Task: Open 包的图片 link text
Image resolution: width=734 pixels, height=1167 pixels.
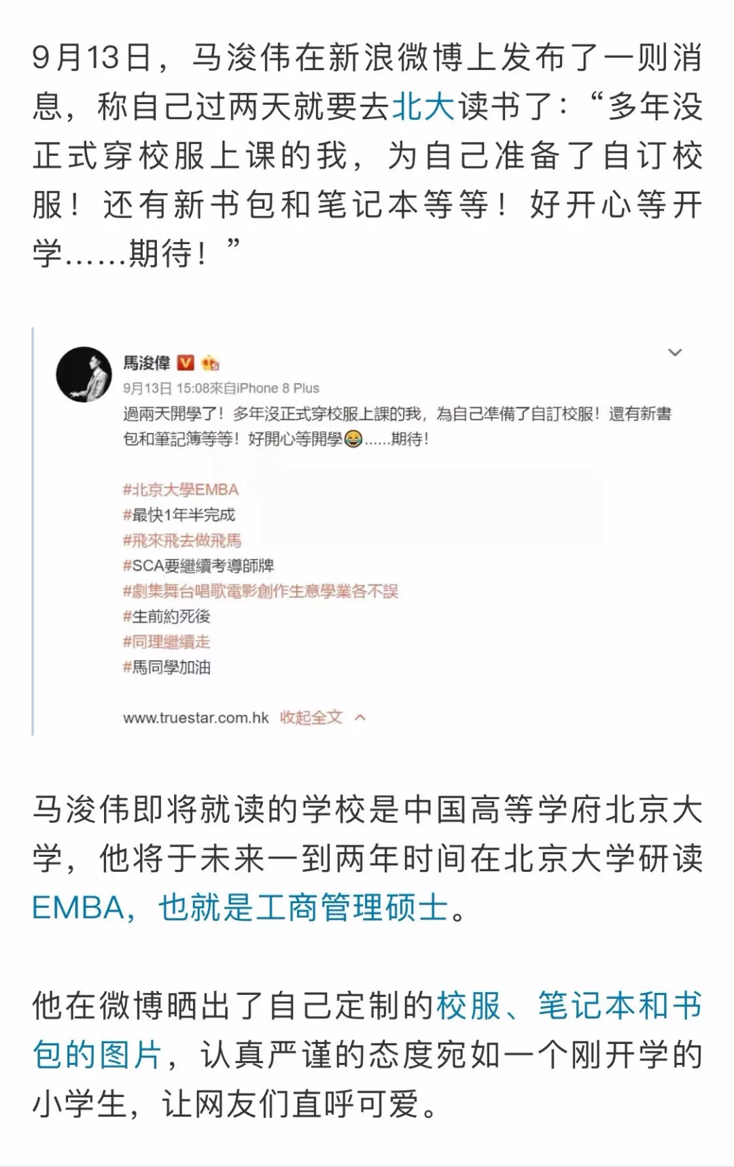Action: click(98, 1055)
